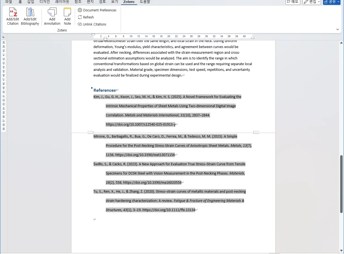Click the empty paragraph after the bibliography
This screenshot has height=254, width=344.
point(95,219)
